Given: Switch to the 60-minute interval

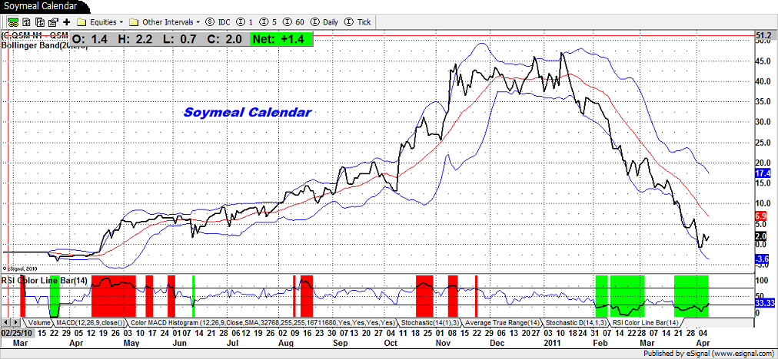Looking at the screenshot, I should pyautogui.click(x=291, y=22).
